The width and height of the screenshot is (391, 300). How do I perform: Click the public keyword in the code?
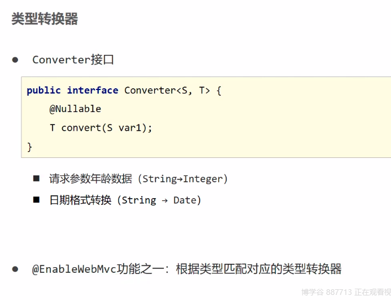(x=44, y=91)
